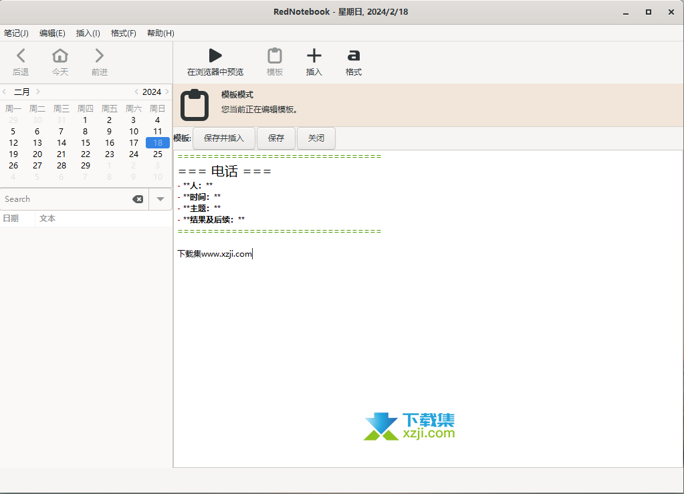Sort by the 日期 column header
Screen dimensions: 684x494
point(11,219)
